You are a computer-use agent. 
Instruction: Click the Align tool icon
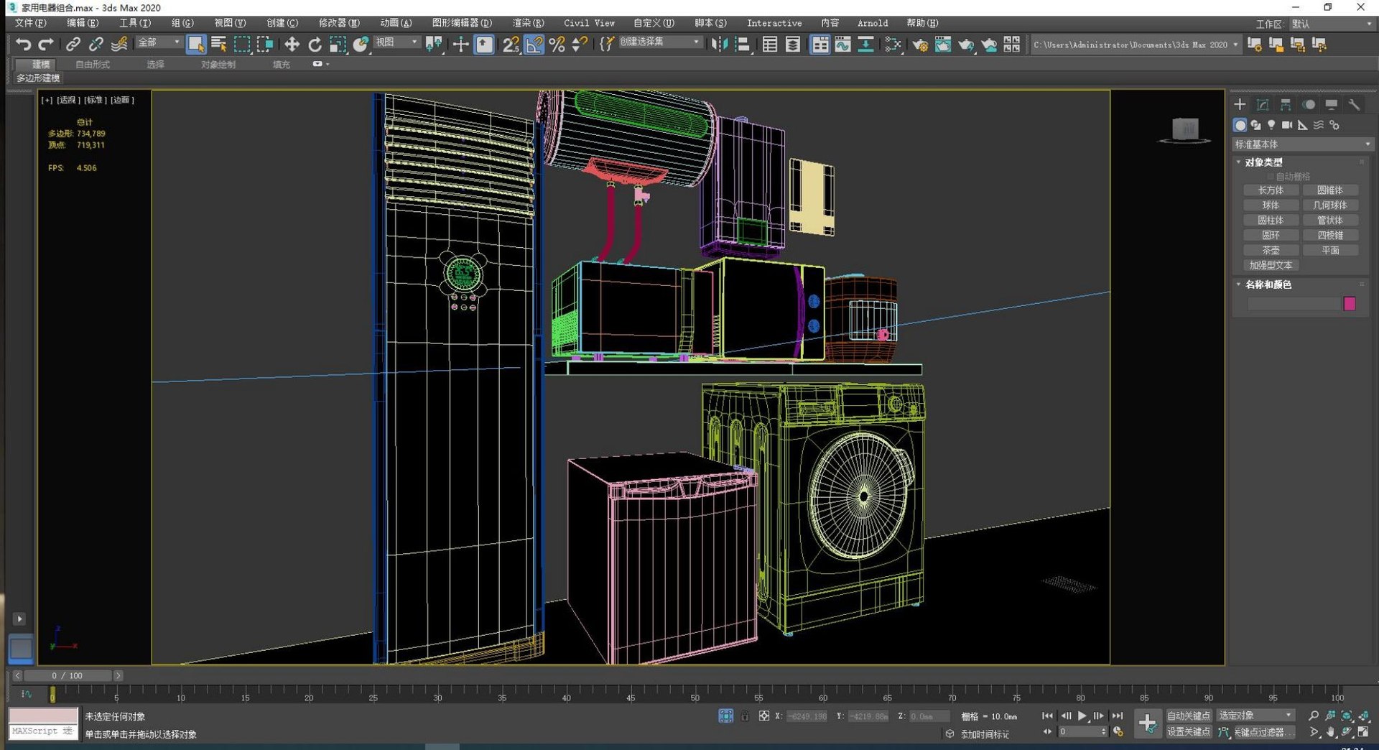tap(742, 45)
